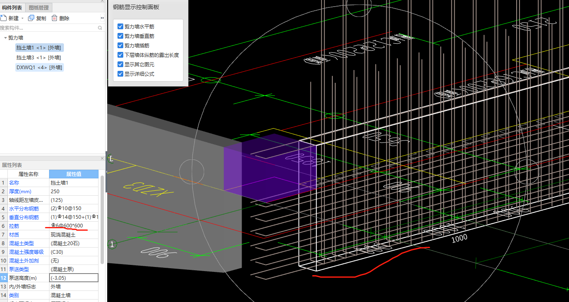Click the 垂直分布钢筋 property label
569x302 pixels.
pos(24,218)
